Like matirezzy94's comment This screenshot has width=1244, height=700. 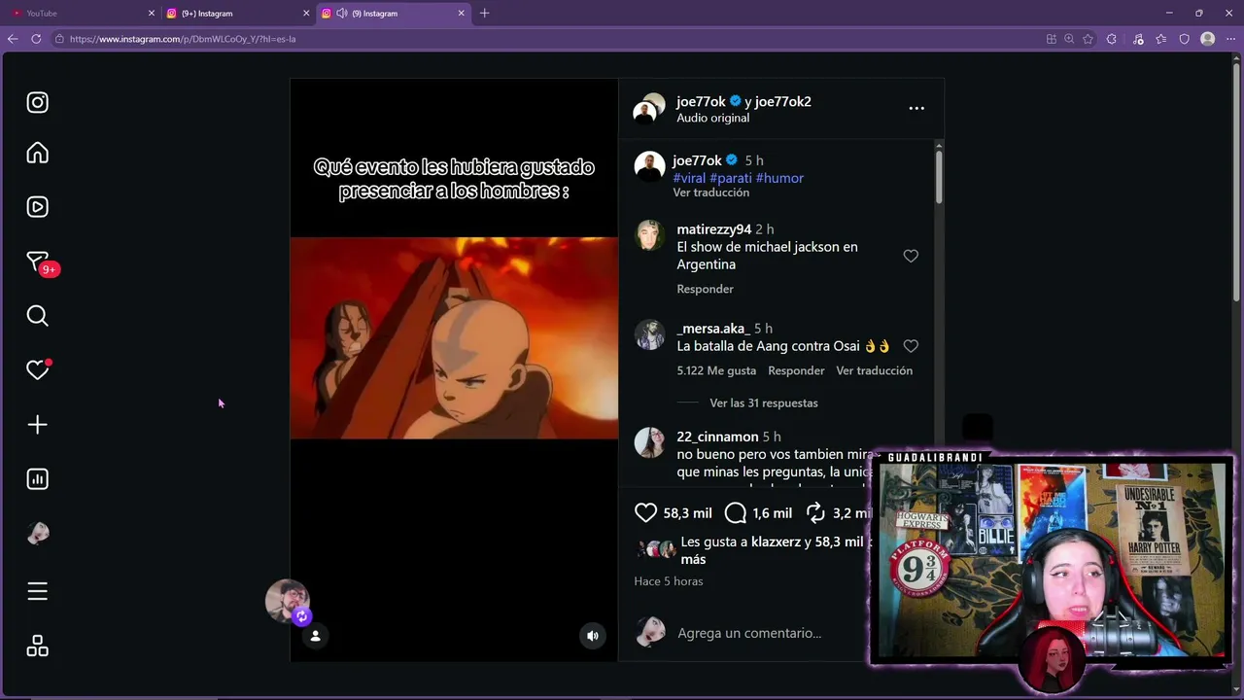click(911, 256)
